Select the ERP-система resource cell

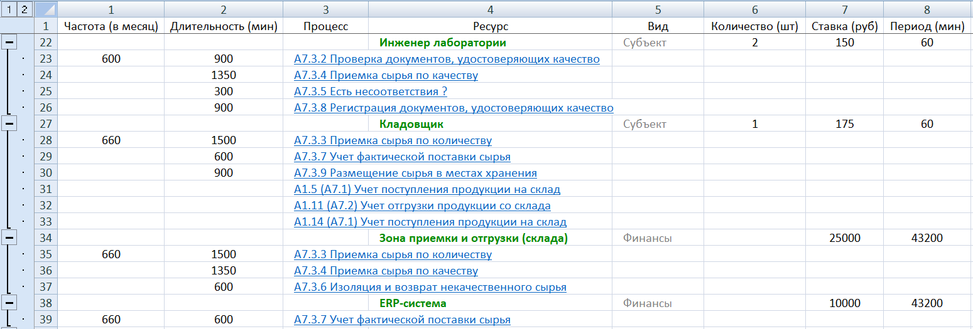click(x=413, y=303)
